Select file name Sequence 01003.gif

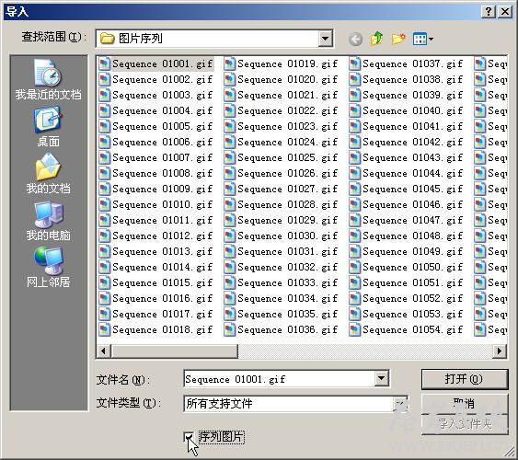[x=162, y=95]
